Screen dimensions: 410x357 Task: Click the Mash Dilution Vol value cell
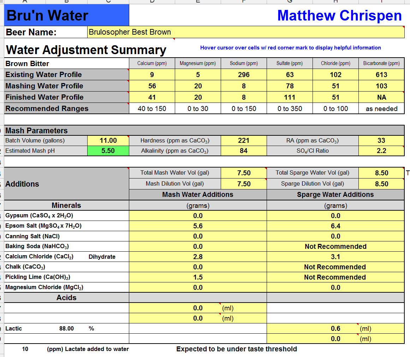(244, 184)
